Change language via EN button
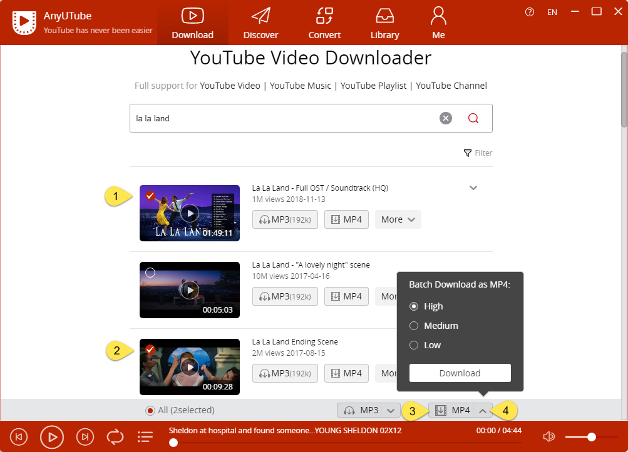Screen dimensions: 628x452 (x=552, y=13)
